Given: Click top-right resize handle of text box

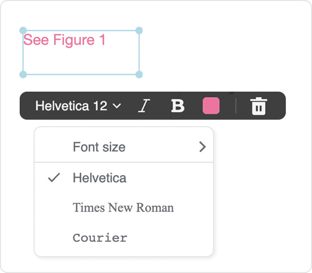Looking at the screenshot, I should (x=139, y=31).
